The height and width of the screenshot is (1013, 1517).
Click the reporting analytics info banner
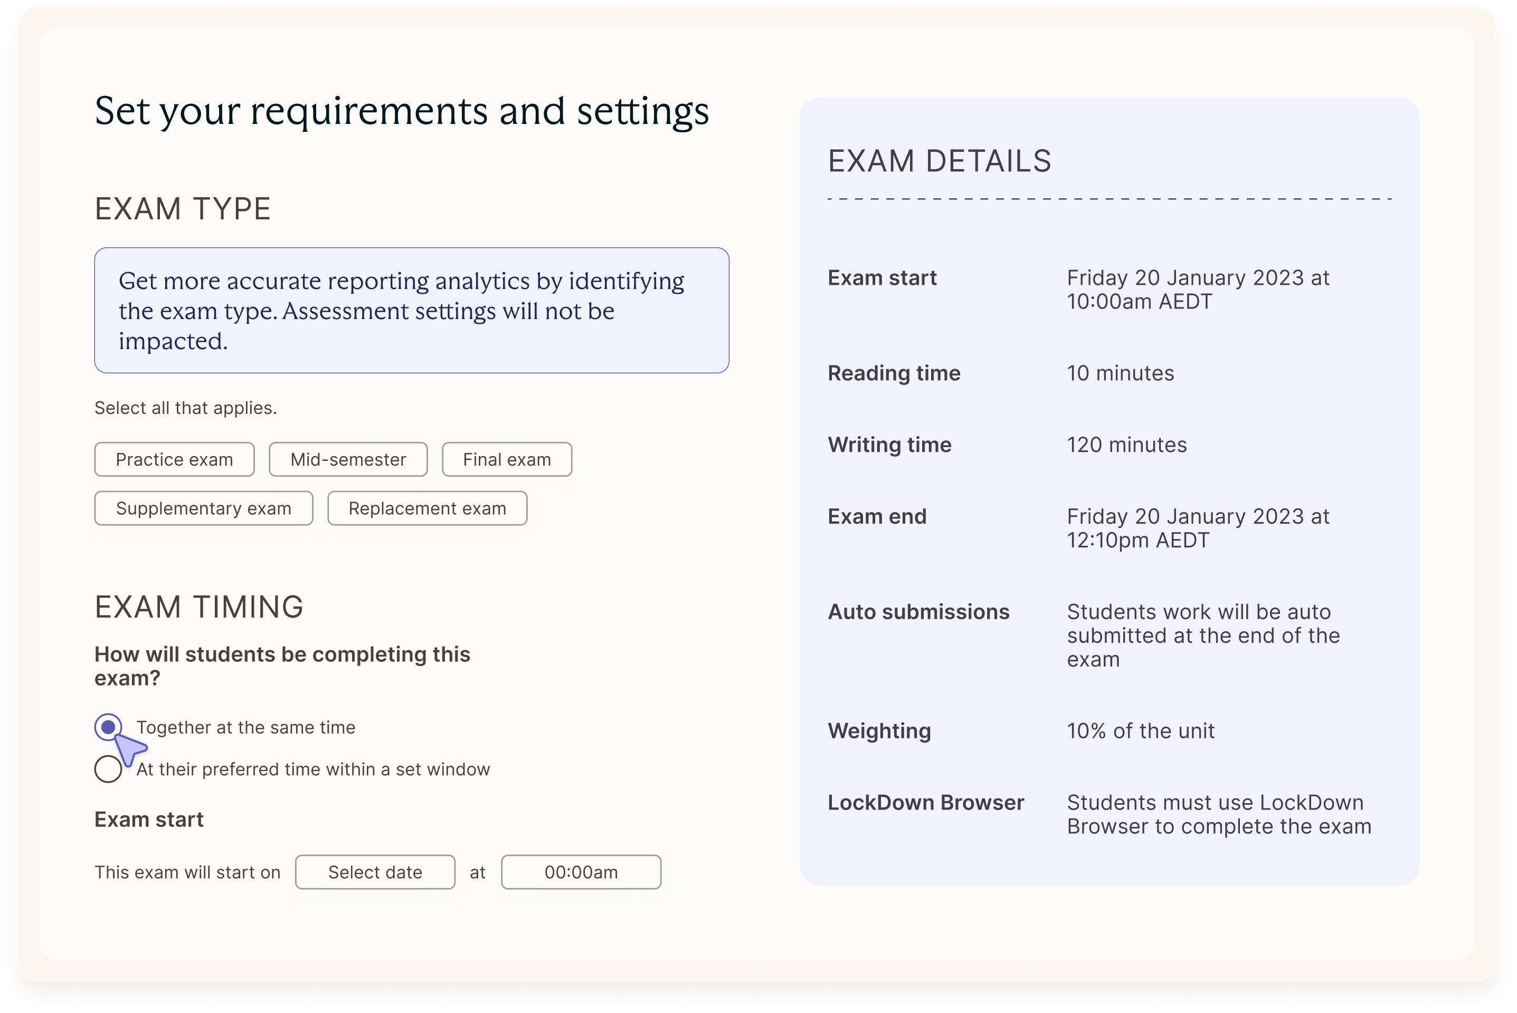(412, 310)
